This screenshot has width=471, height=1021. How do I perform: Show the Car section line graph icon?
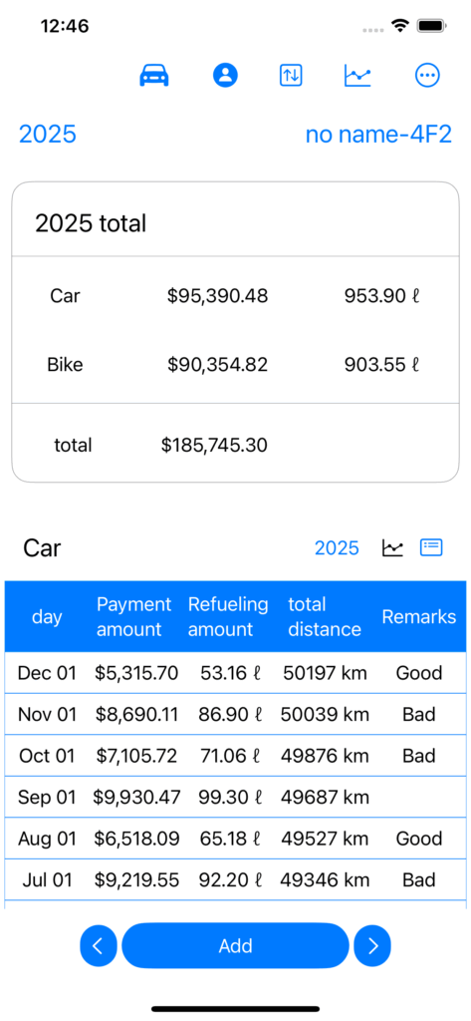(392, 548)
